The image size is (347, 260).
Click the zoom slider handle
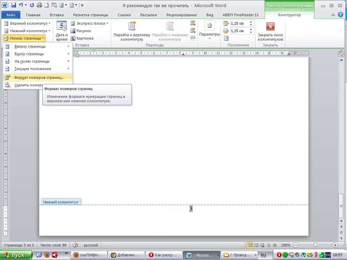coord(315,245)
